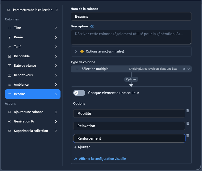Click the database icon for Paramètres de la collection
The height and width of the screenshot is (171, 202).
[x=8, y=10]
